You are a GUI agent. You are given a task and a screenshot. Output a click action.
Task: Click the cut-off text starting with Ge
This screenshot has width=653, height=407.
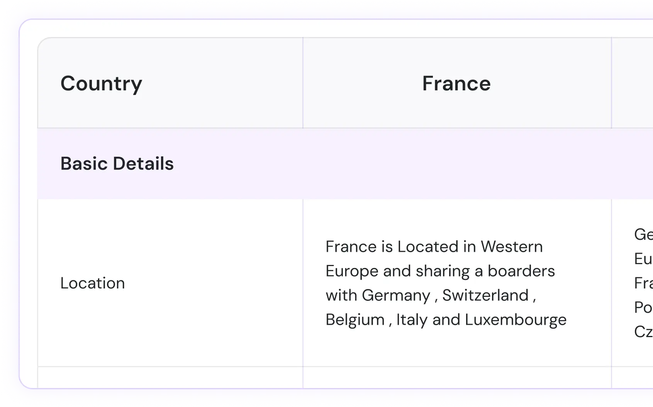[x=643, y=234]
